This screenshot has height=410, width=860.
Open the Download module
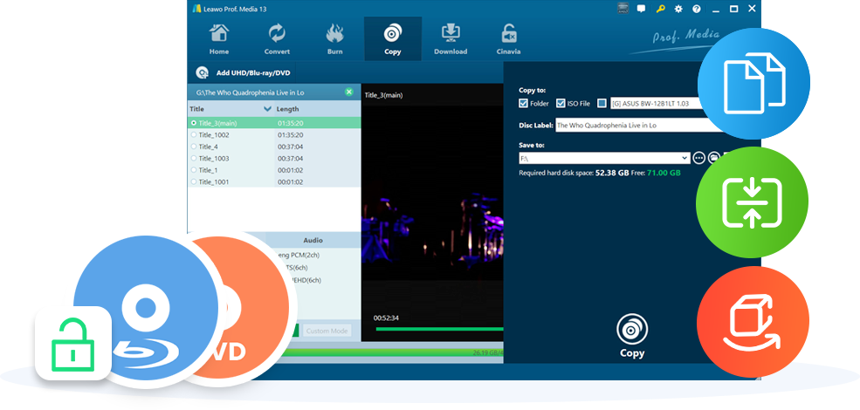(x=451, y=39)
